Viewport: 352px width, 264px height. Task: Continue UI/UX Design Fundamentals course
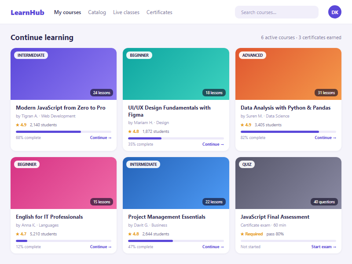213,144
